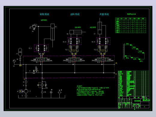Screen dimensions: 156x117
Task: Select the accumulator symbol labeled 11
Action: tap(20, 52)
